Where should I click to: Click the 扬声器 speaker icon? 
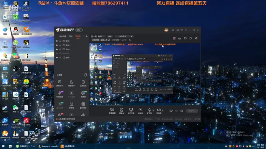(159, 110)
